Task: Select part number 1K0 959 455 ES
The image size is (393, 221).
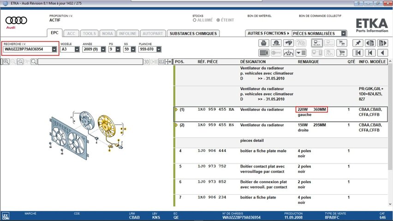Action: point(216,125)
